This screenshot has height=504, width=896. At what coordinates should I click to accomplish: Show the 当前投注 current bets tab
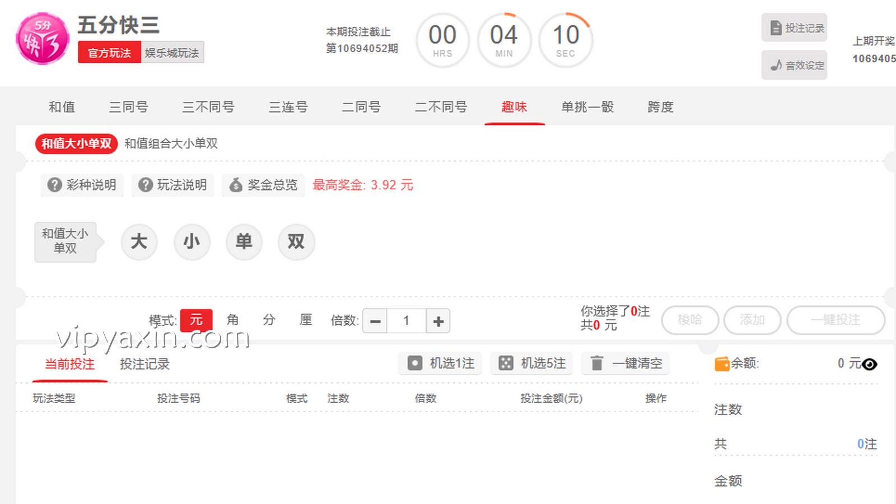pyautogui.click(x=70, y=364)
